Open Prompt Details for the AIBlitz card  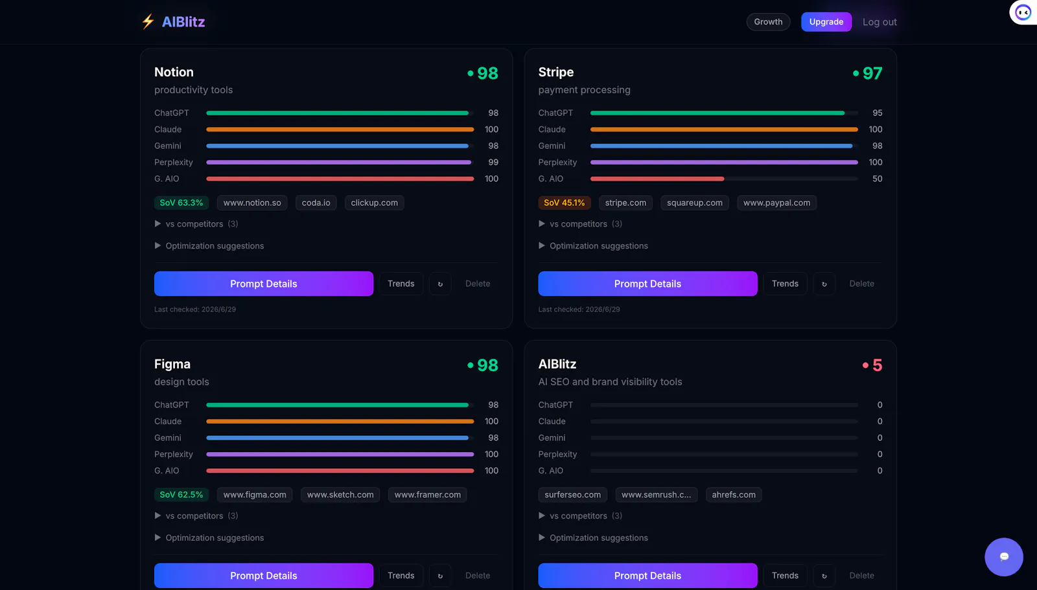pyautogui.click(x=647, y=576)
